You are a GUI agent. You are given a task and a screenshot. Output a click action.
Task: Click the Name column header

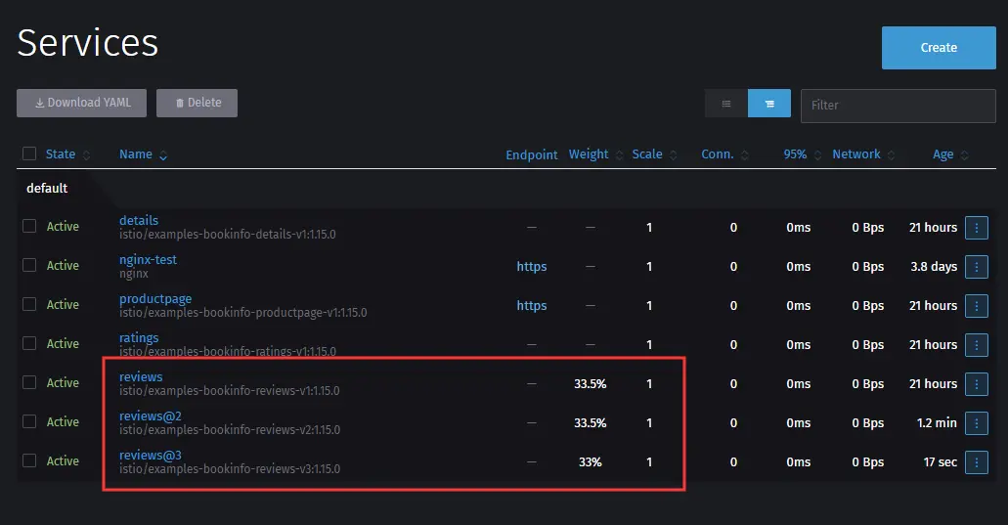point(136,154)
